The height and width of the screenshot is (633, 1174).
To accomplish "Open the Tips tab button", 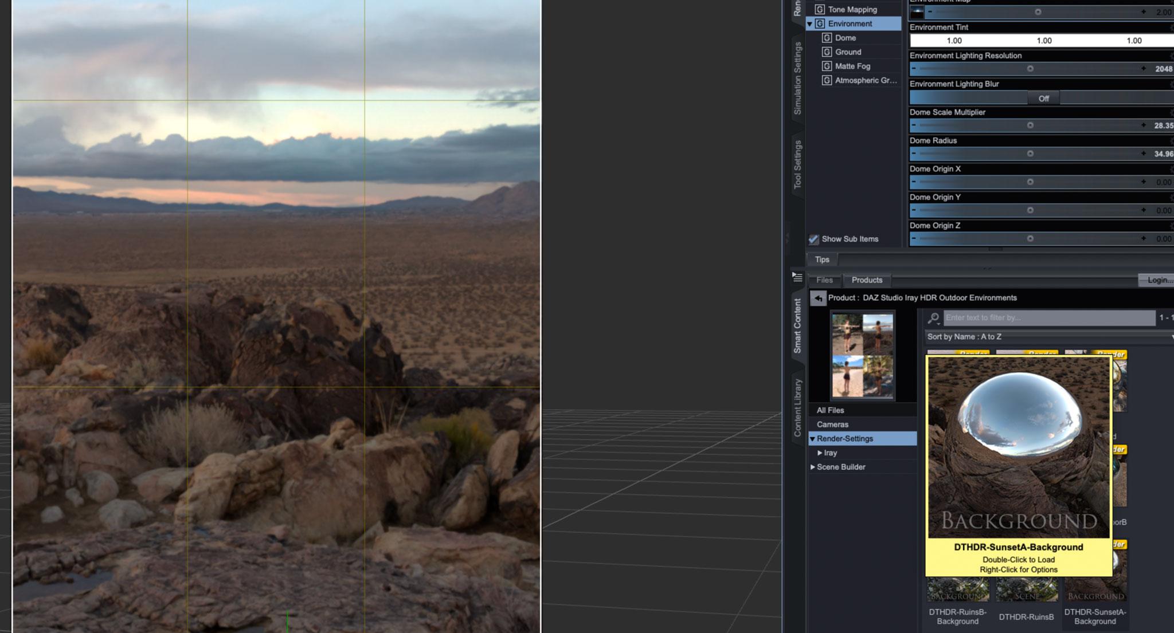I will (x=822, y=260).
